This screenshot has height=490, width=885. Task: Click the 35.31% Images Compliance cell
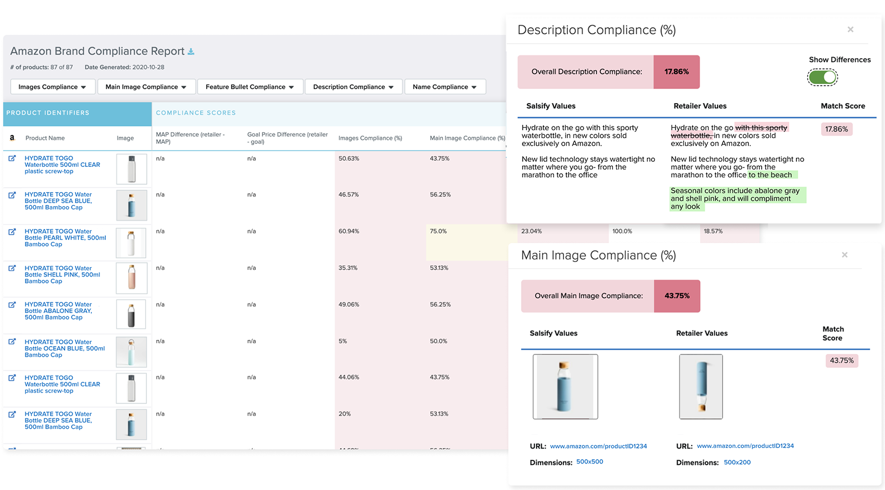pos(380,279)
